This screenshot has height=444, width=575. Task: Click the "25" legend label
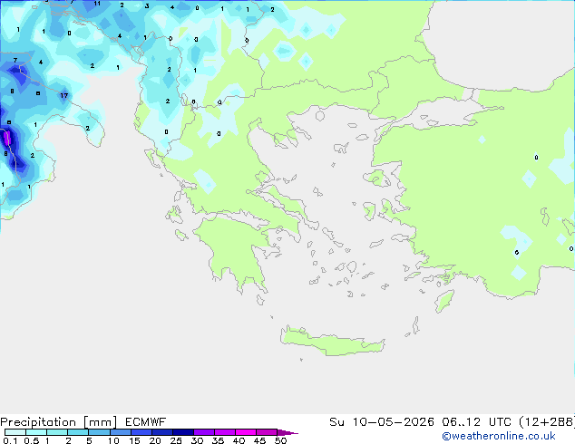(x=176, y=440)
